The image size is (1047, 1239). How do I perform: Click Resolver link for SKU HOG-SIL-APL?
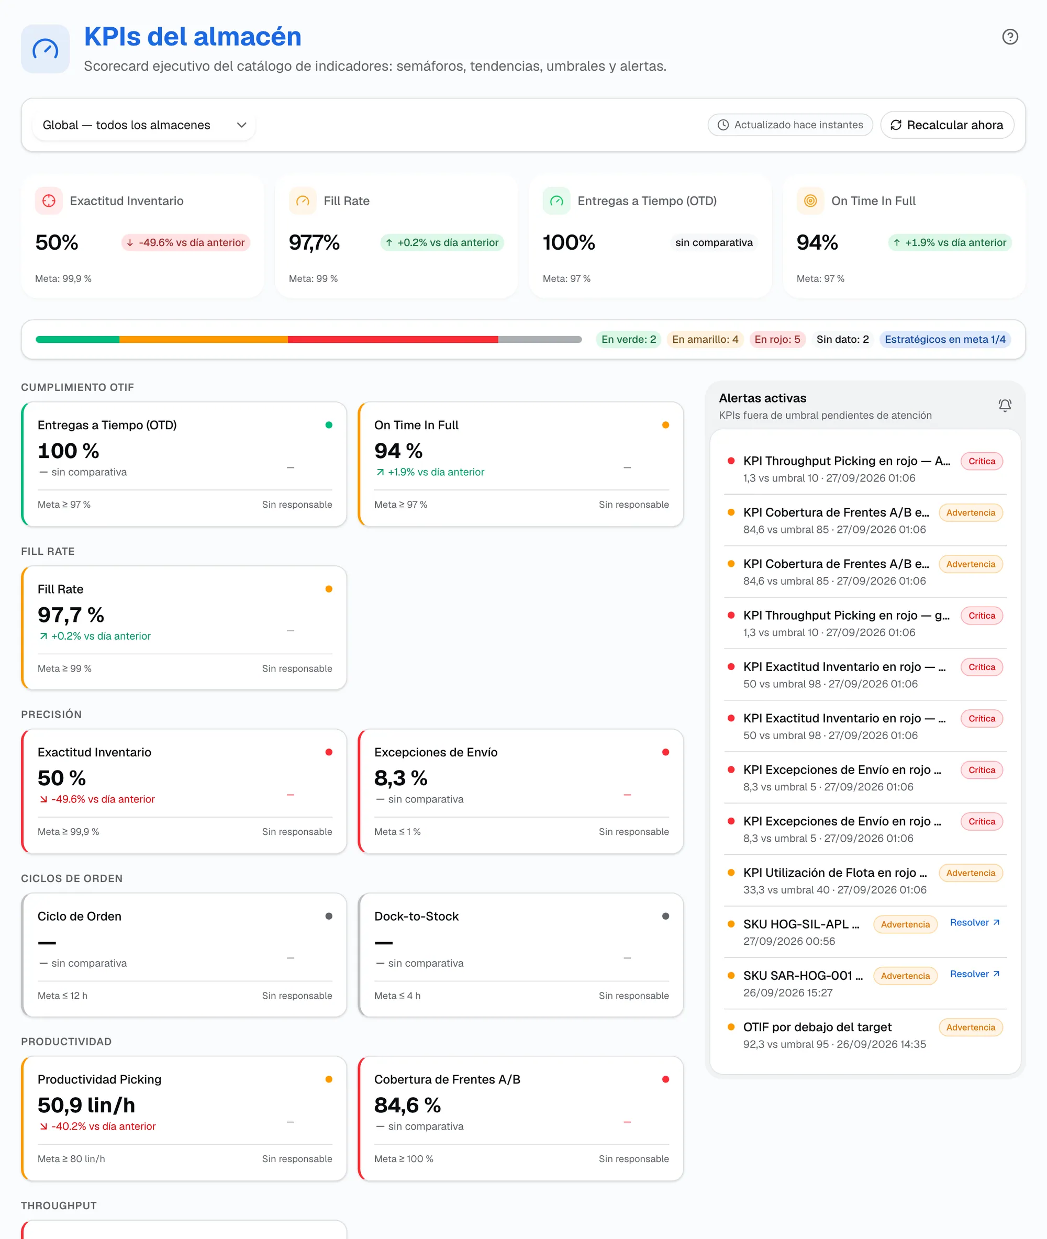click(975, 923)
